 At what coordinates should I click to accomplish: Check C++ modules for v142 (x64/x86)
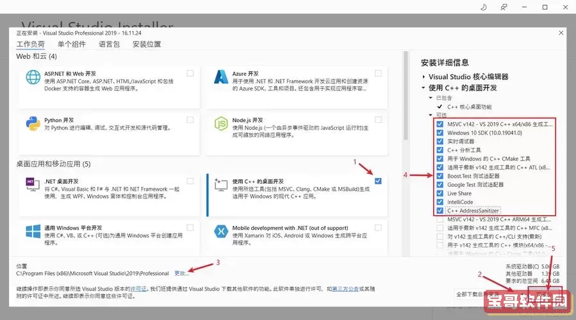[440, 245]
